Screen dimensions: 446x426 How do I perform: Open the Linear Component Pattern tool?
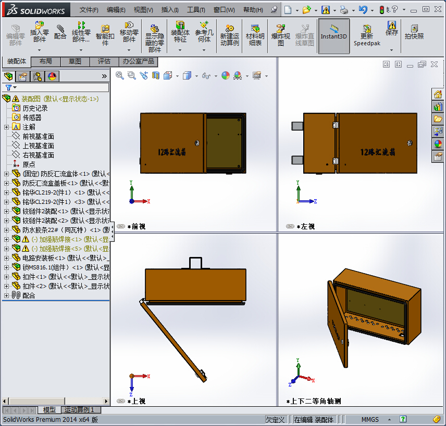pyautogui.click(x=81, y=32)
